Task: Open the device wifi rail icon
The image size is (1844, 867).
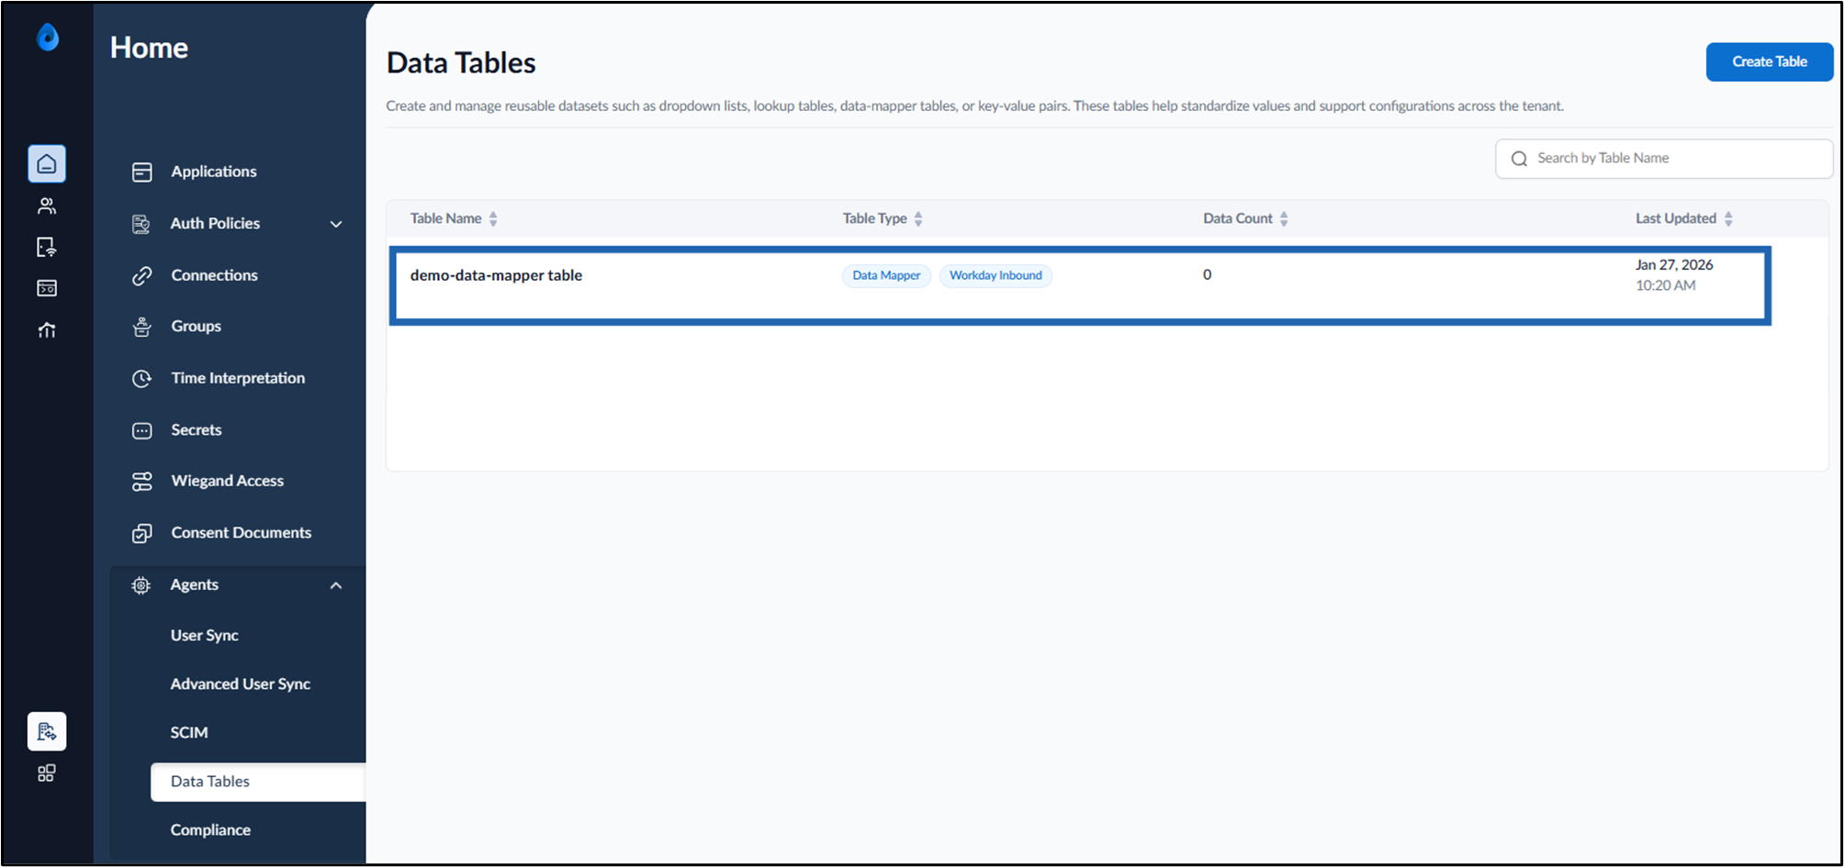Action: click(x=47, y=247)
